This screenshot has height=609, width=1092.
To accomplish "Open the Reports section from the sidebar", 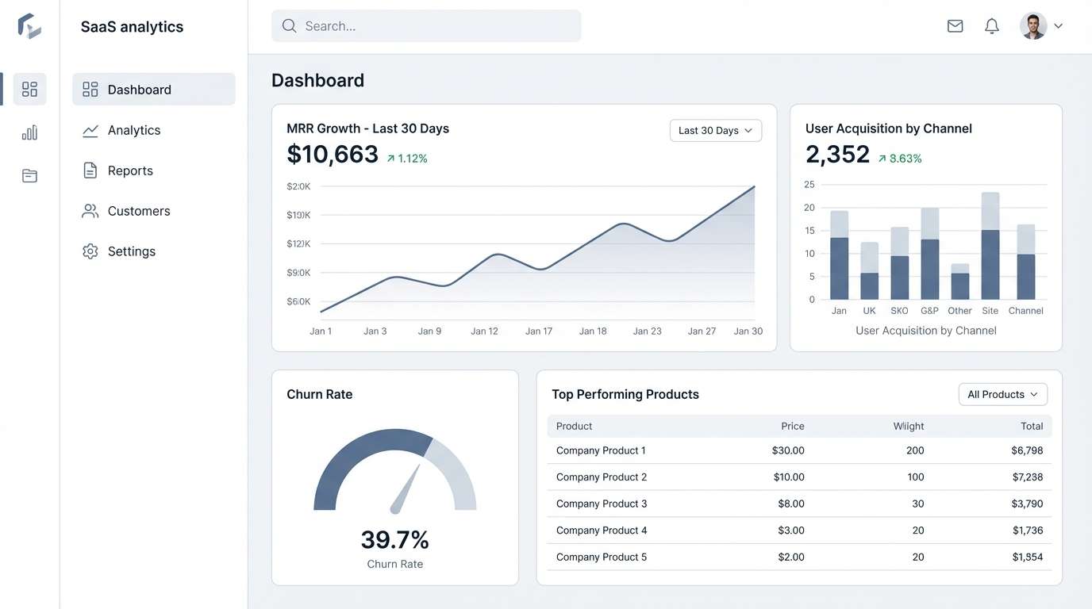I will (x=129, y=170).
